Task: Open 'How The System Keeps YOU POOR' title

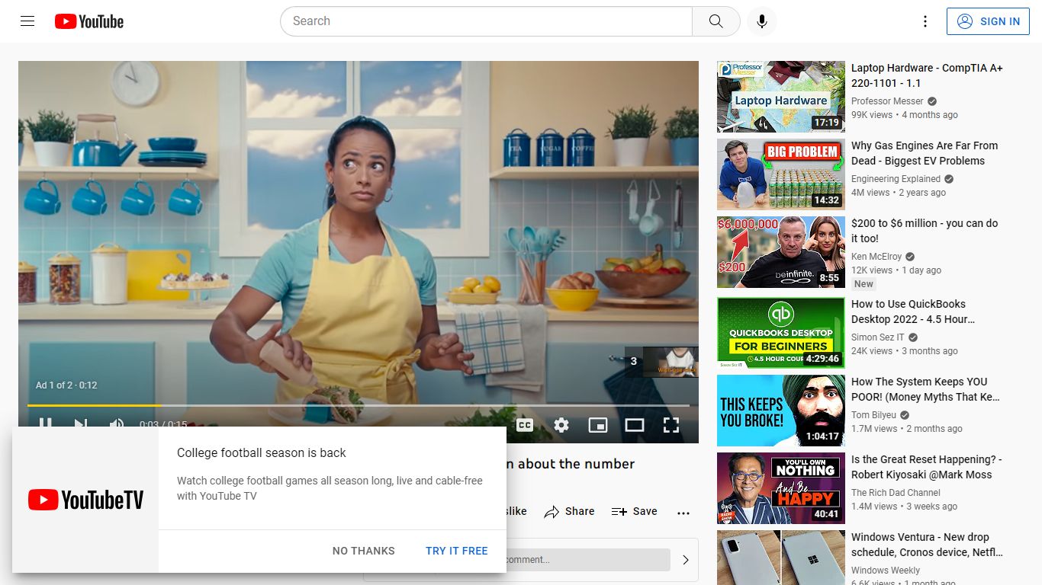Action: [925, 389]
